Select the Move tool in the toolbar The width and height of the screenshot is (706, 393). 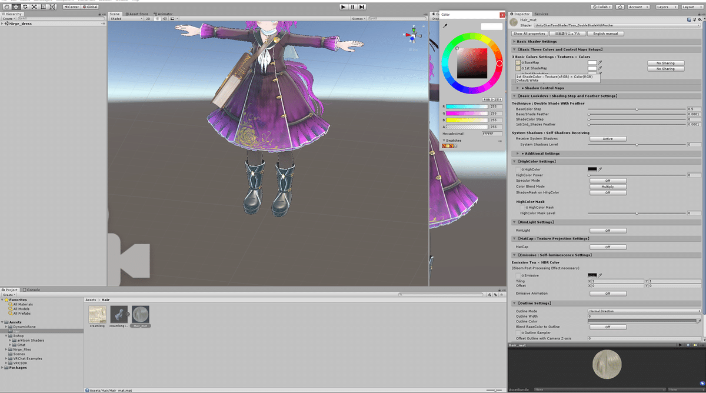coord(16,6)
